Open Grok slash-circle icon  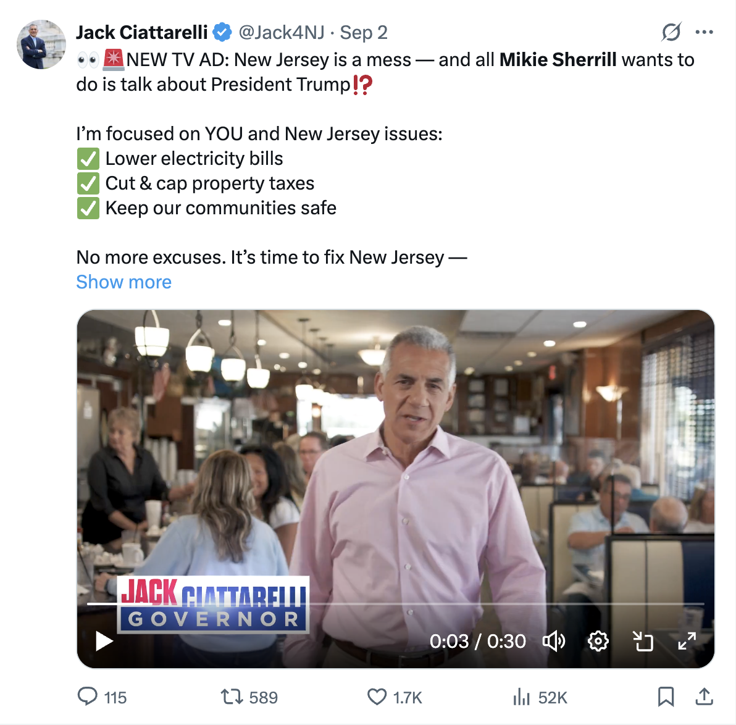[671, 32]
